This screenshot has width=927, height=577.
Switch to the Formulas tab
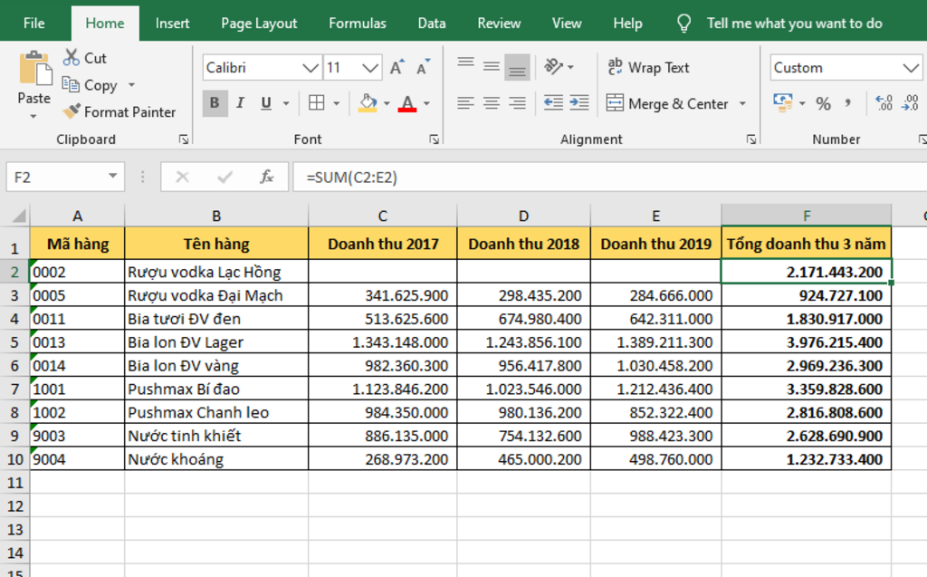pos(357,24)
